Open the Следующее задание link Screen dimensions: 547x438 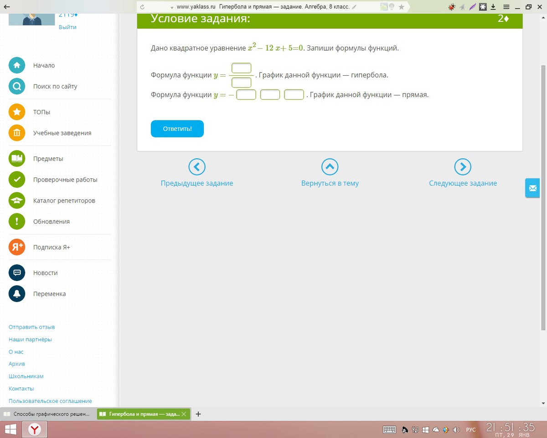(463, 183)
